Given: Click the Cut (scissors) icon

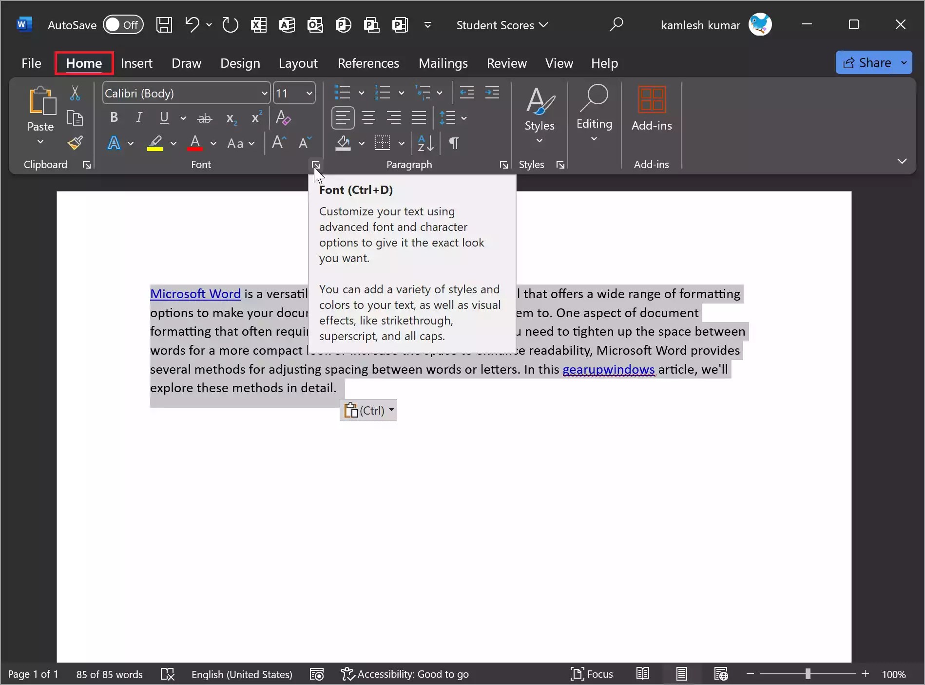Looking at the screenshot, I should [x=75, y=93].
